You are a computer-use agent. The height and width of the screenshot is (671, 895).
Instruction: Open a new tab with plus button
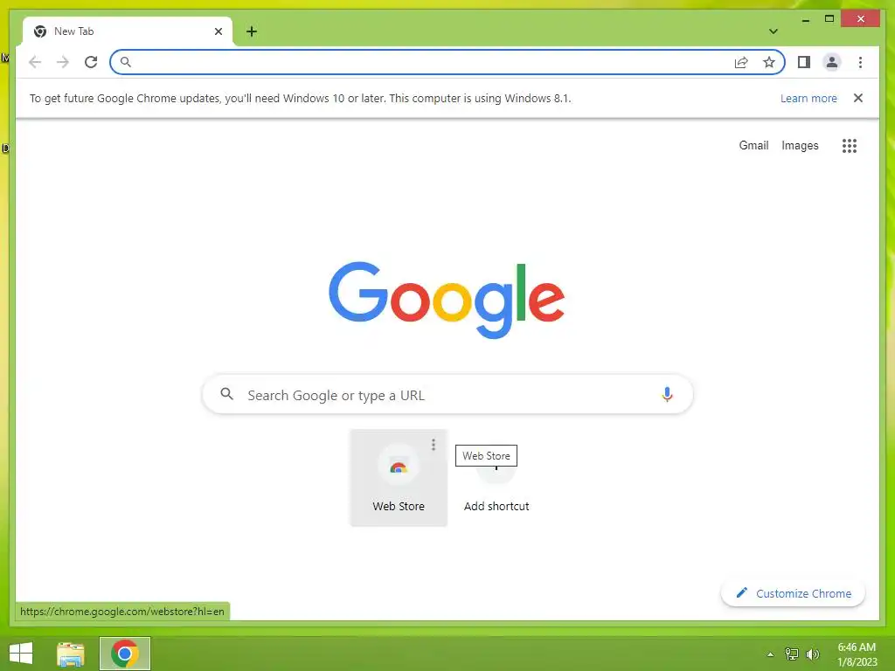click(x=252, y=31)
